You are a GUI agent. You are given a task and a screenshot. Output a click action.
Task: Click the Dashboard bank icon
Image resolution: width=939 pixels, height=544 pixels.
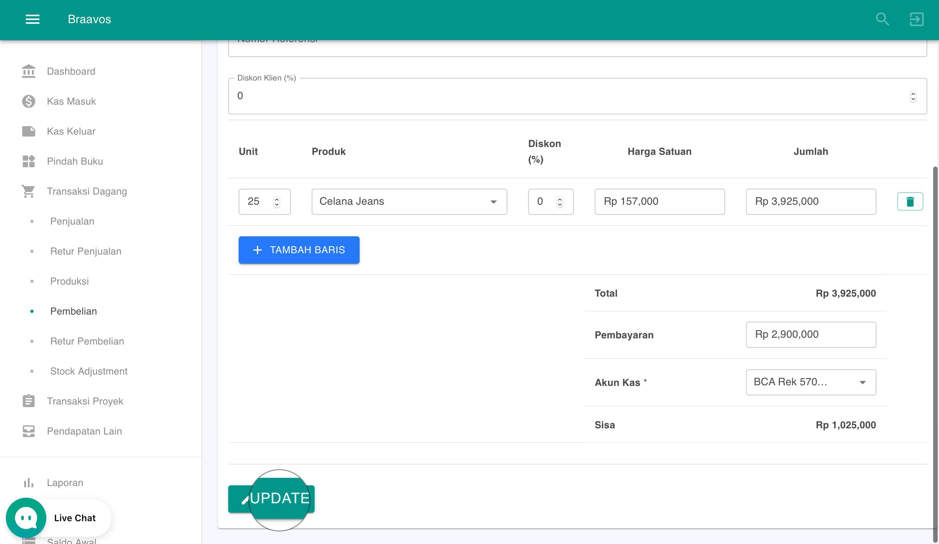click(28, 71)
